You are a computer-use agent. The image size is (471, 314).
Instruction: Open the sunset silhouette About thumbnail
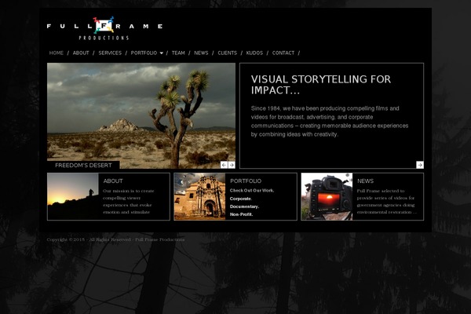point(73,196)
